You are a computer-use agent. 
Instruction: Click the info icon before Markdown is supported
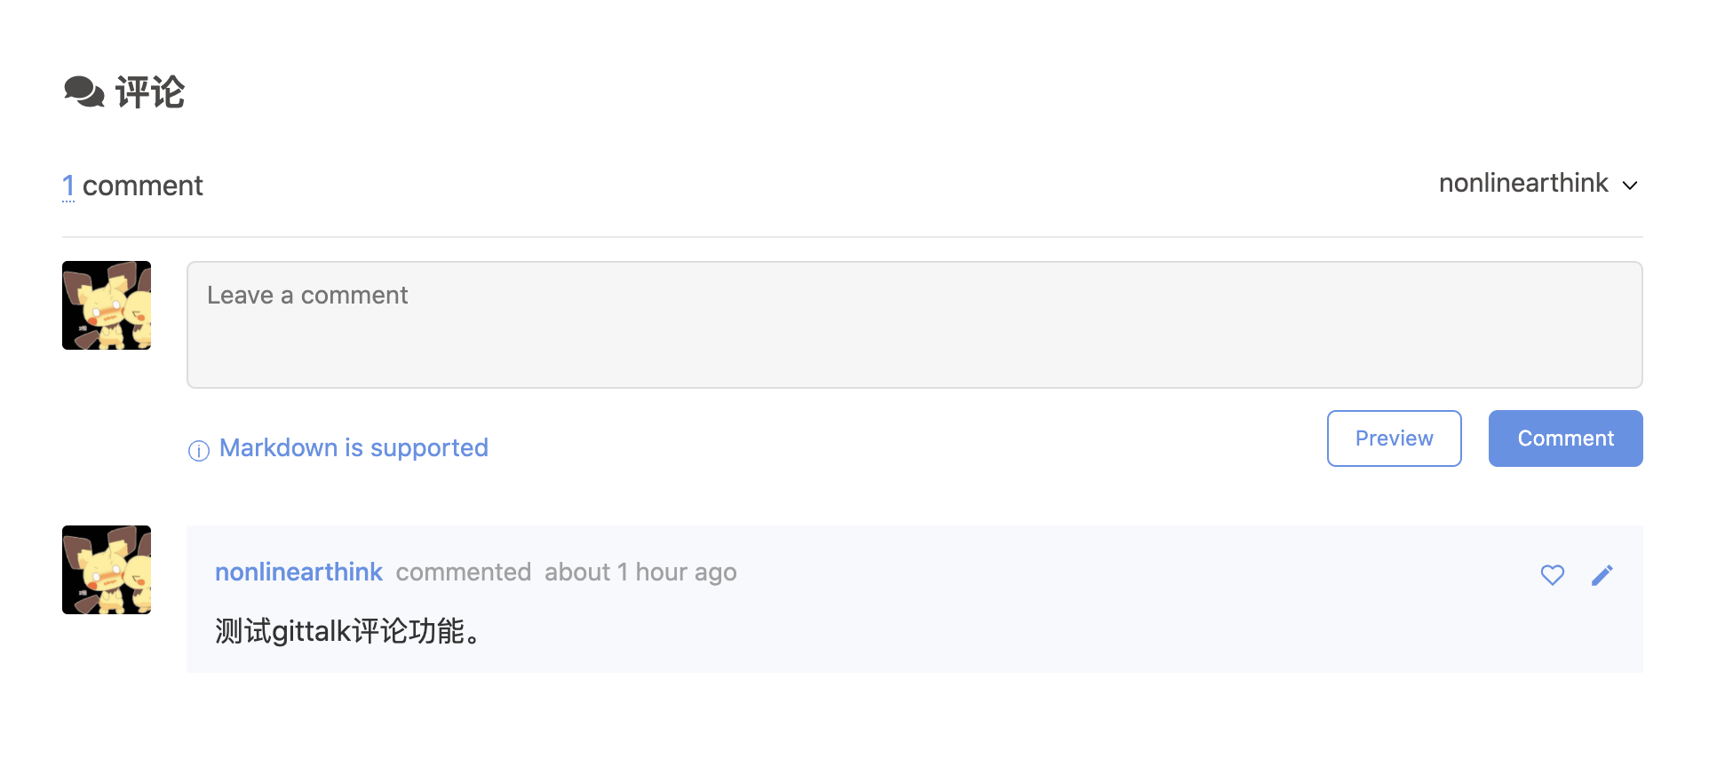[x=199, y=451]
